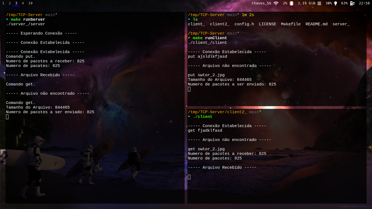Click the brightness lightbulb icon
This screenshot has height=209, width=372.
tap(336, 3)
